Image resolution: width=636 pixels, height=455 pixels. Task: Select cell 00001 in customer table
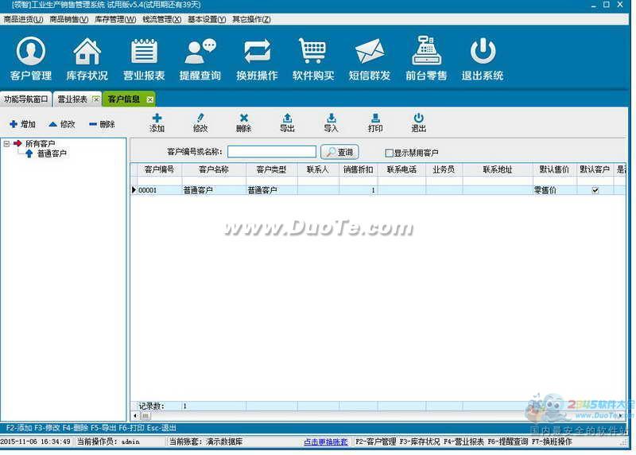(160, 190)
